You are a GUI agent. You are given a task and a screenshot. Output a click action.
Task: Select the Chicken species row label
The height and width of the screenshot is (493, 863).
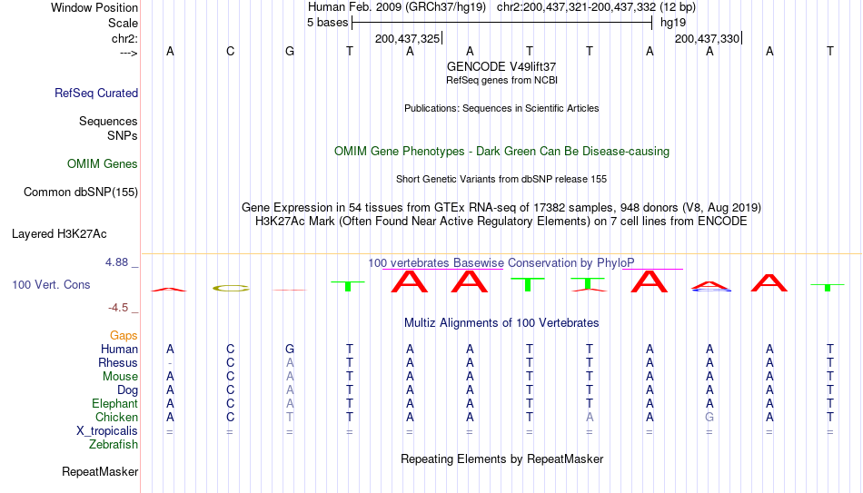[x=116, y=417]
